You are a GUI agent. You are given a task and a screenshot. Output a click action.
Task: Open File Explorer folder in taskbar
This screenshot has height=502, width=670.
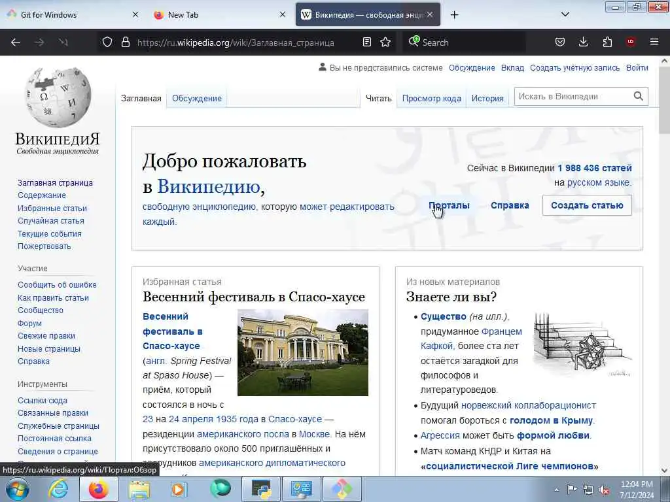point(140,489)
